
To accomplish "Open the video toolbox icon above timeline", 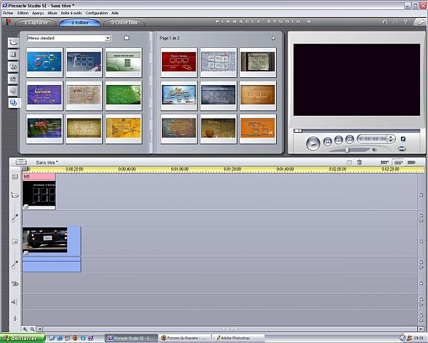I will (x=21, y=162).
